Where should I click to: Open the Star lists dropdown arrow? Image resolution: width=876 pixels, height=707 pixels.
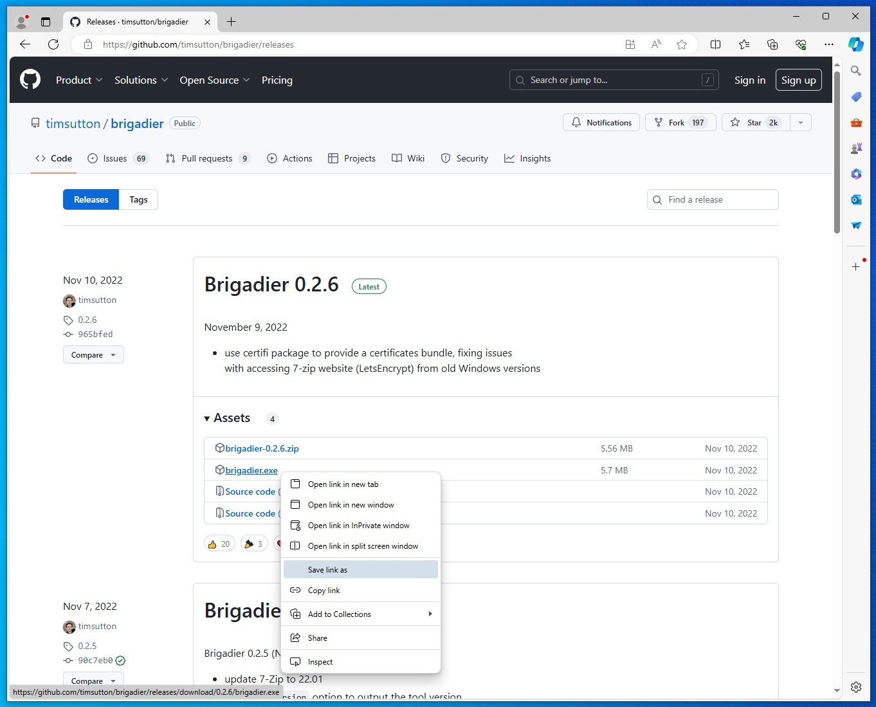point(801,122)
